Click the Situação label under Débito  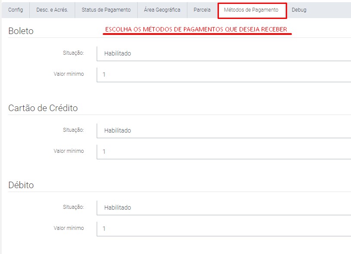73,207
